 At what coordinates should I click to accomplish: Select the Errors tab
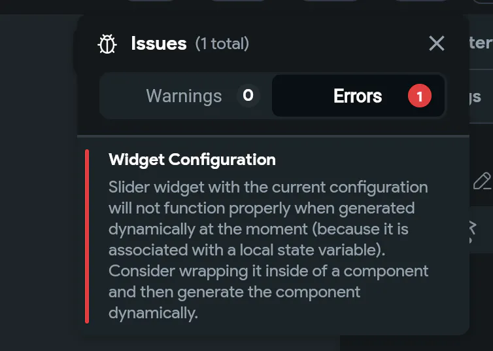[x=357, y=96]
